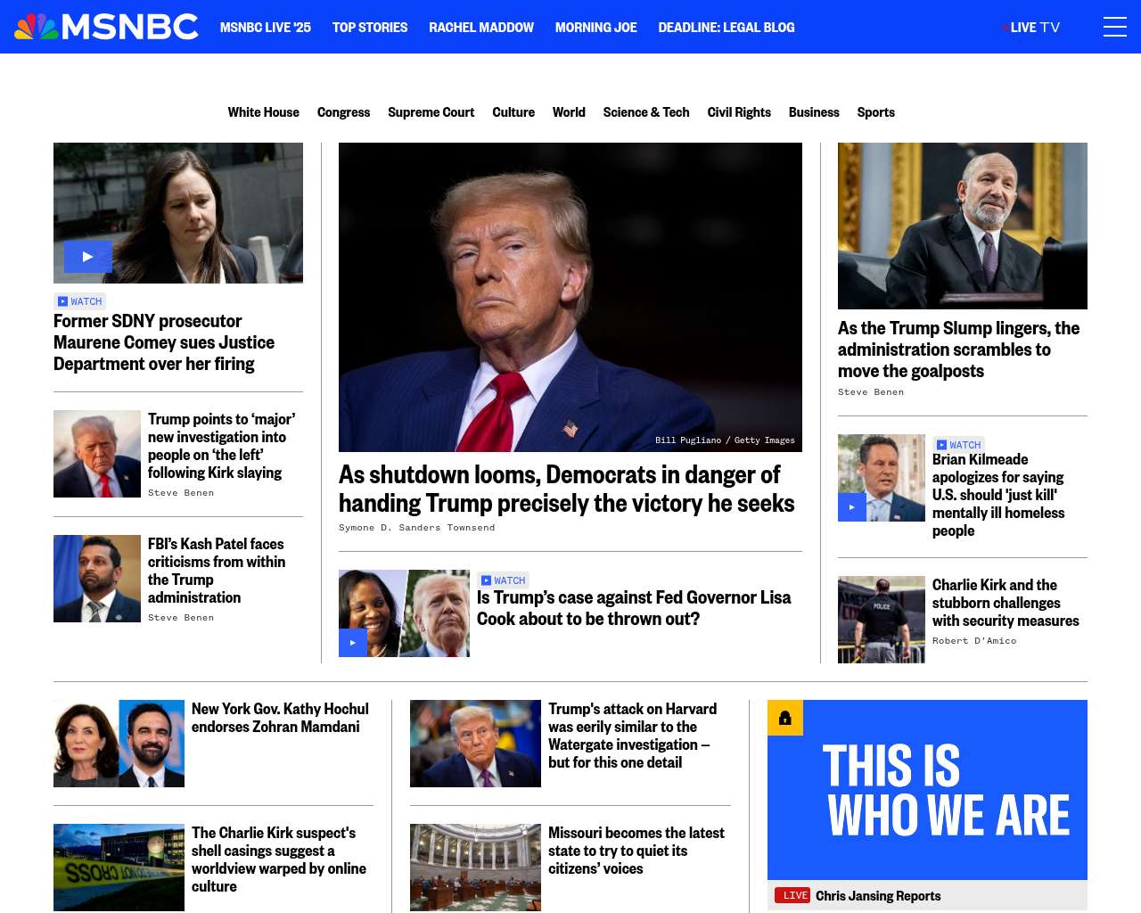Open Kash Patel criticisms article
Viewport: 1141px width, 913px height.
coord(217,571)
